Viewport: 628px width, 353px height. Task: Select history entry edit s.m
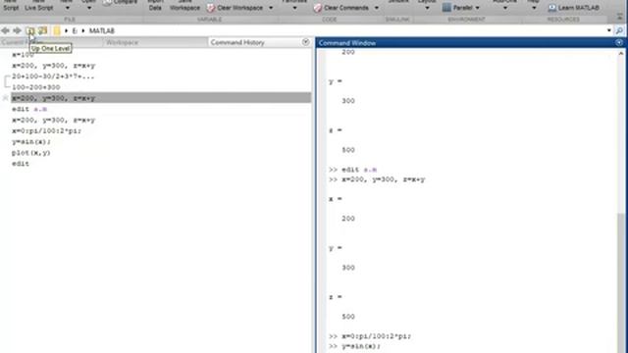pyautogui.click(x=29, y=109)
